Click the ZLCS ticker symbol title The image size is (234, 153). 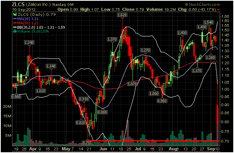coord(18,4)
